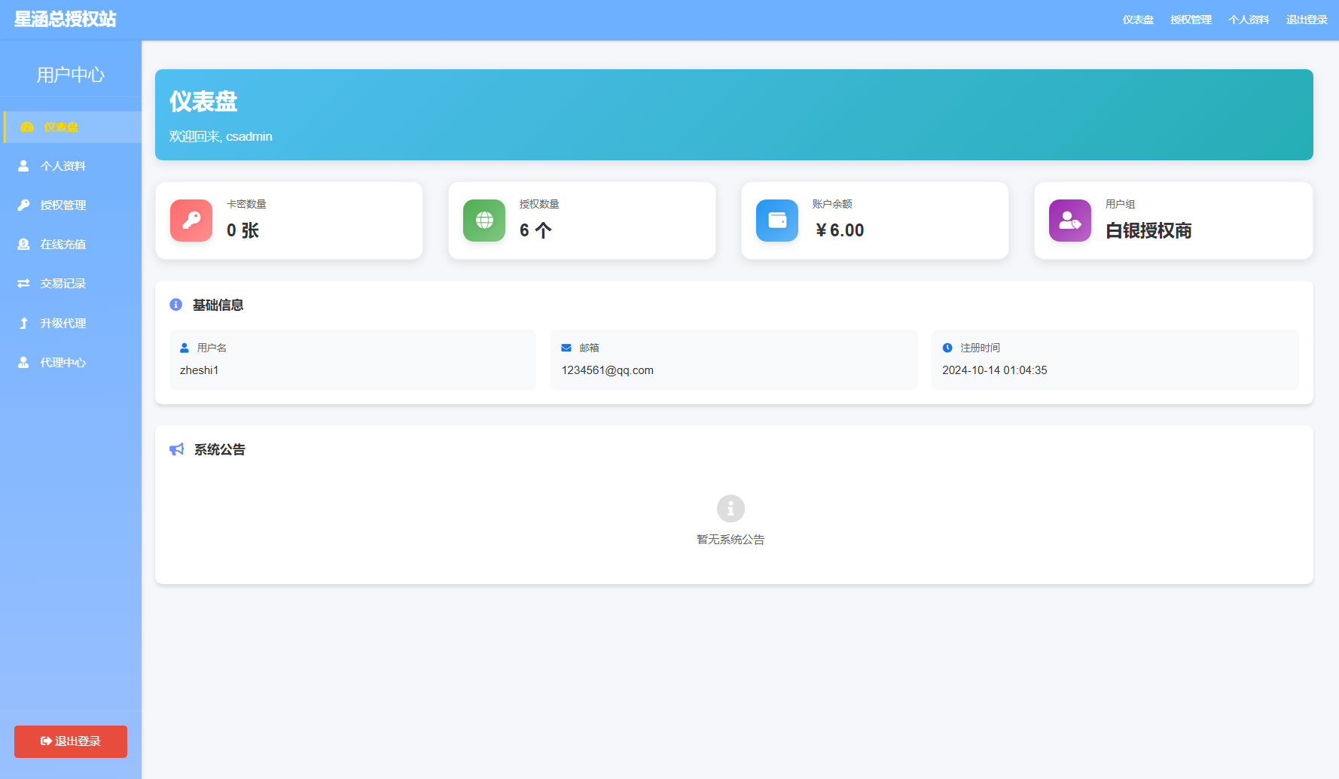Click the green globe authorization count icon

coord(484,221)
